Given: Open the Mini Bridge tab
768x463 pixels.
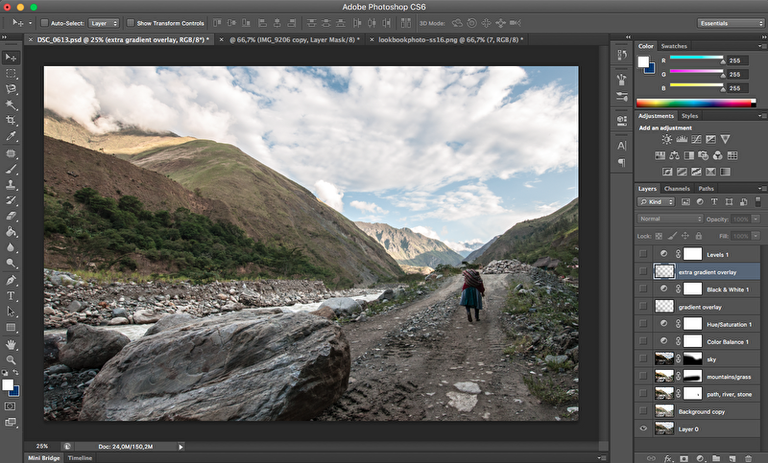Looking at the screenshot, I should (x=43, y=458).
